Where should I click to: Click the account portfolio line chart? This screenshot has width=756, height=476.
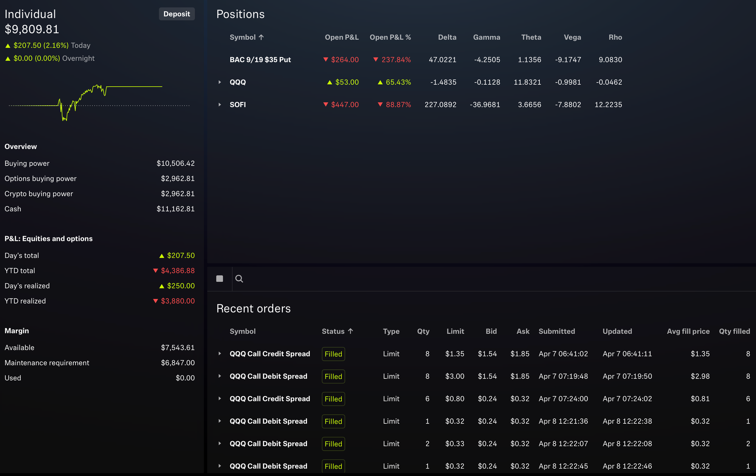99,103
